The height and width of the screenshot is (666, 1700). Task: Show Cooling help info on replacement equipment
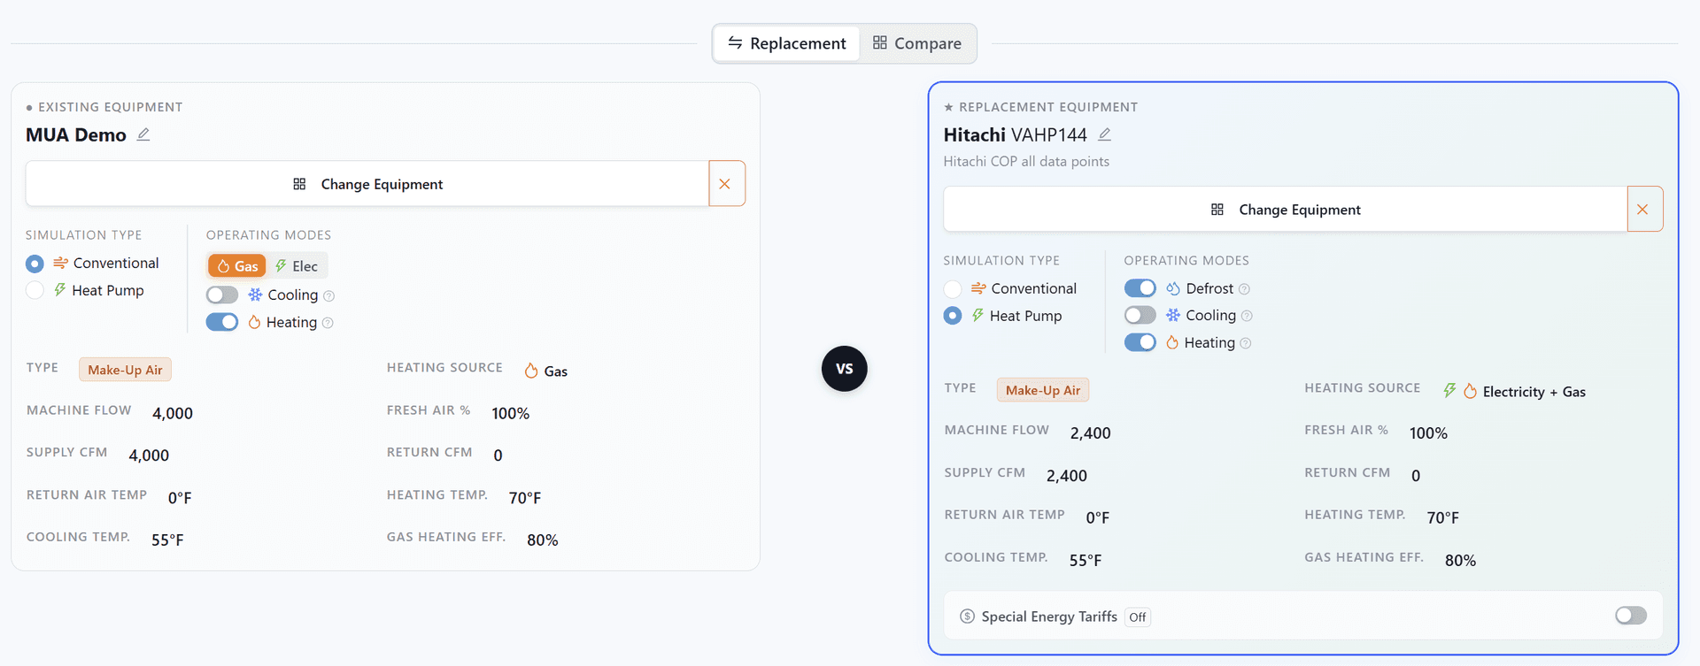(1247, 316)
